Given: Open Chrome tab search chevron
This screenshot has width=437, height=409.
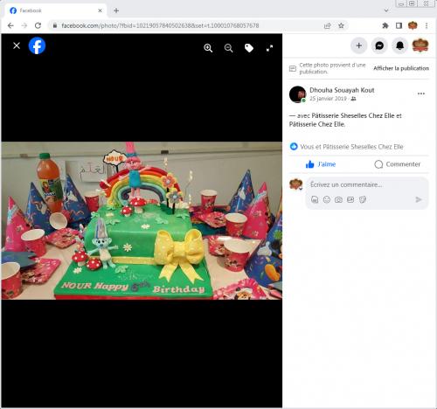Looking at the screenshot, I should (386, 10).
